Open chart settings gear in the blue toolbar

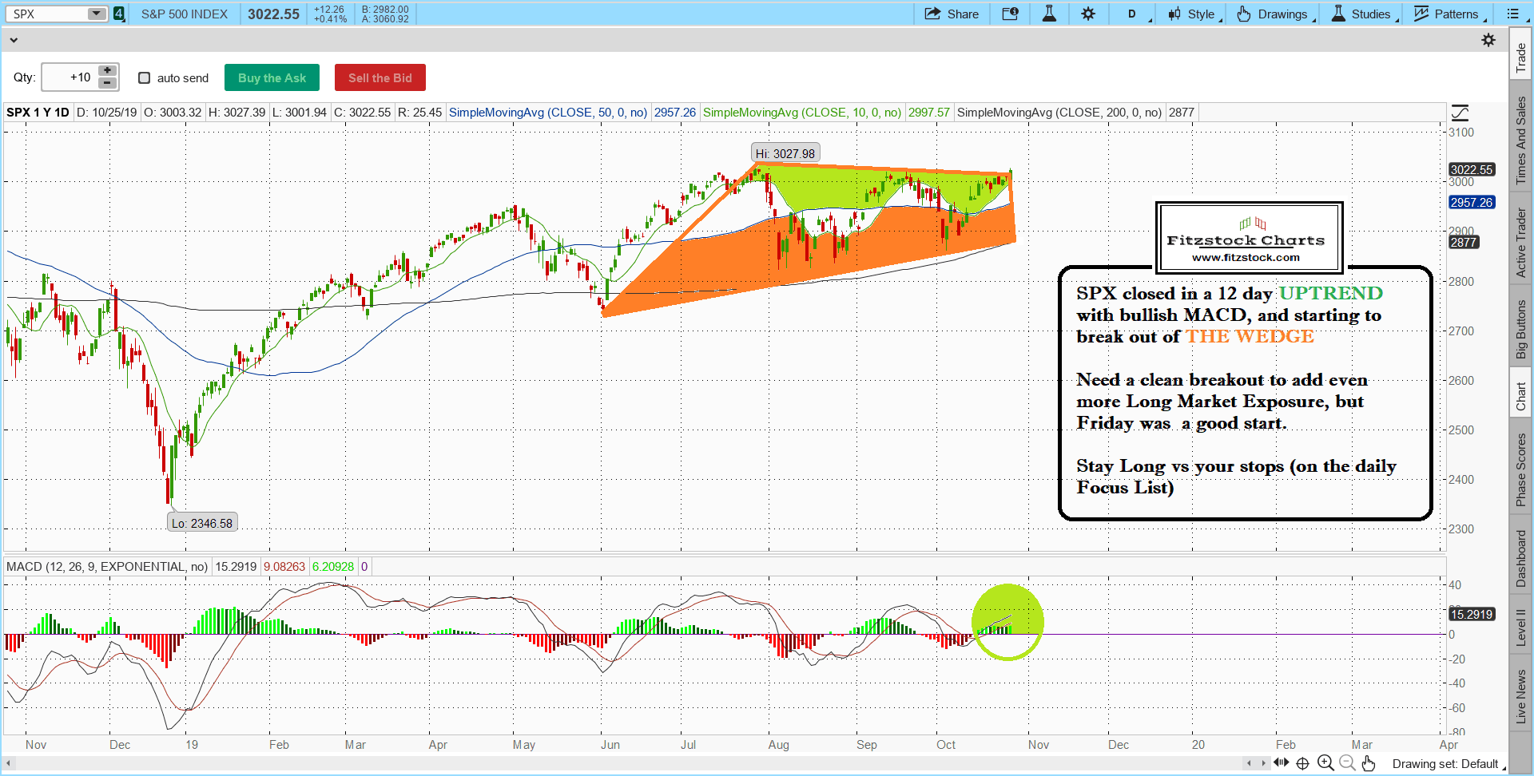pyautogui.click(x=1088, y=14)
